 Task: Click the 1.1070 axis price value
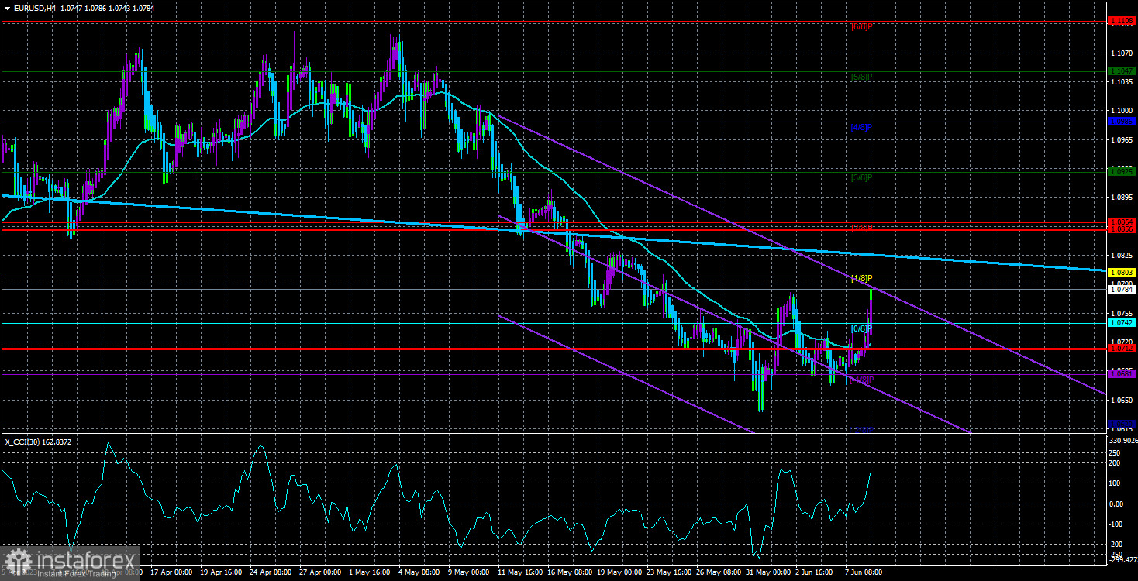1121,53
